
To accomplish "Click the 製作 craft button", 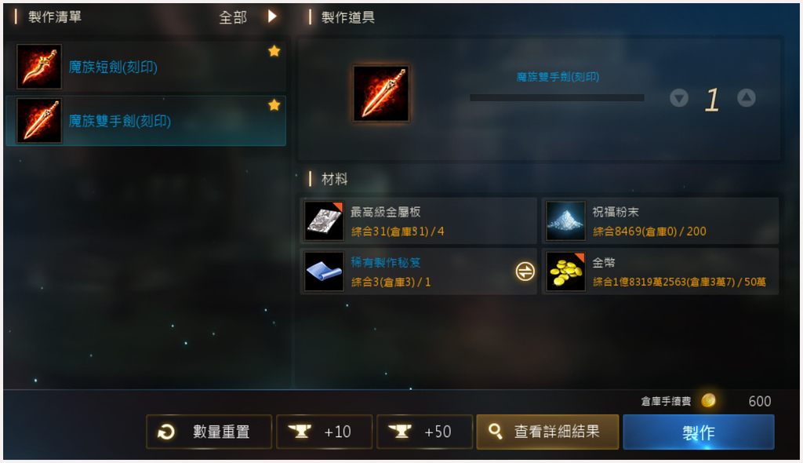I will (699, 432).
